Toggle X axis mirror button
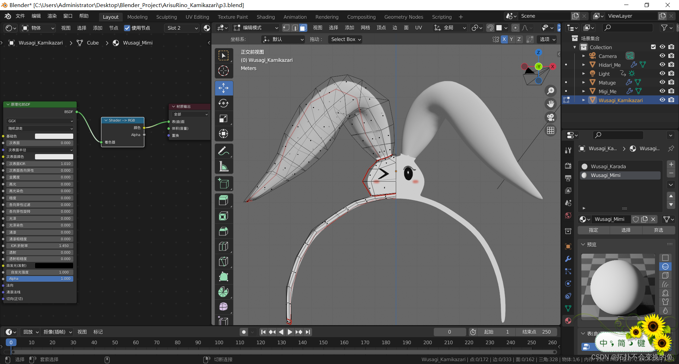This screenshot has width=679, height=364. (504, 39)
